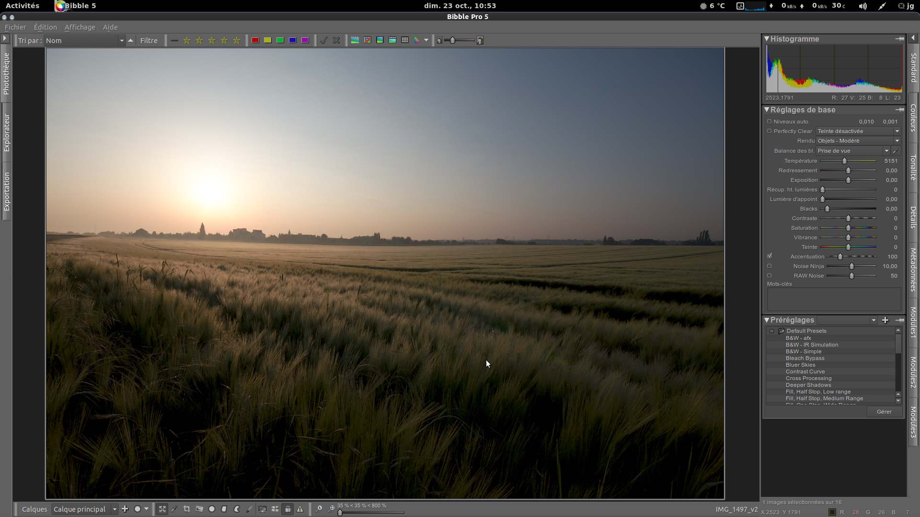Image resolution: width=920 pixels, height=517 pixels.
Task: Switch to the Couleurs side tab
Action: coord(913,118)
